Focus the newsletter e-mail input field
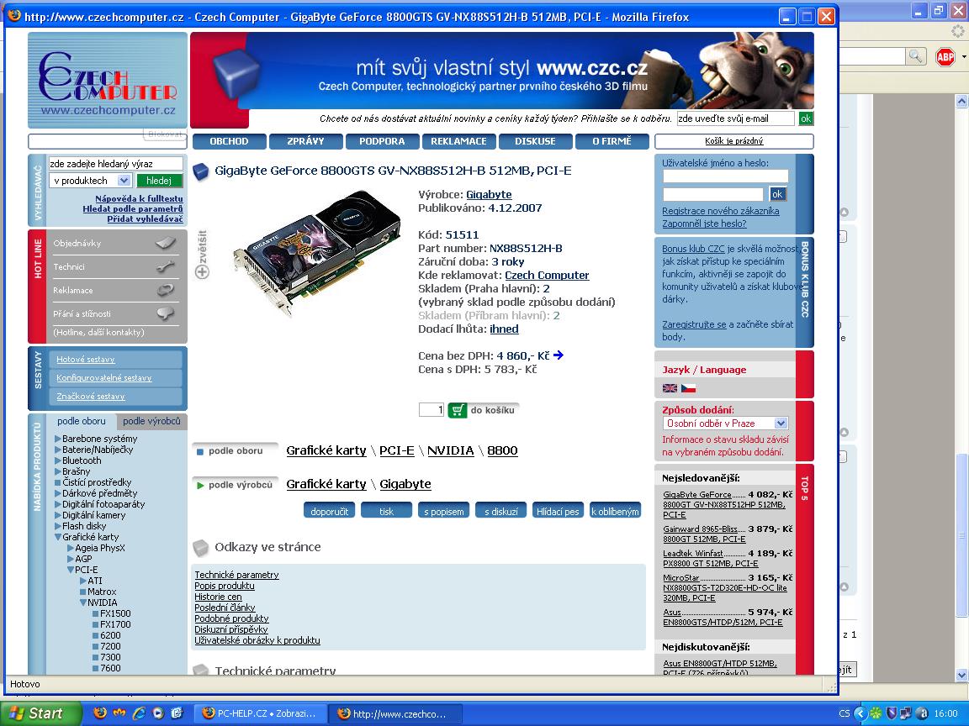This screenshot has width=969, height=726. click(x=735, y=118)
